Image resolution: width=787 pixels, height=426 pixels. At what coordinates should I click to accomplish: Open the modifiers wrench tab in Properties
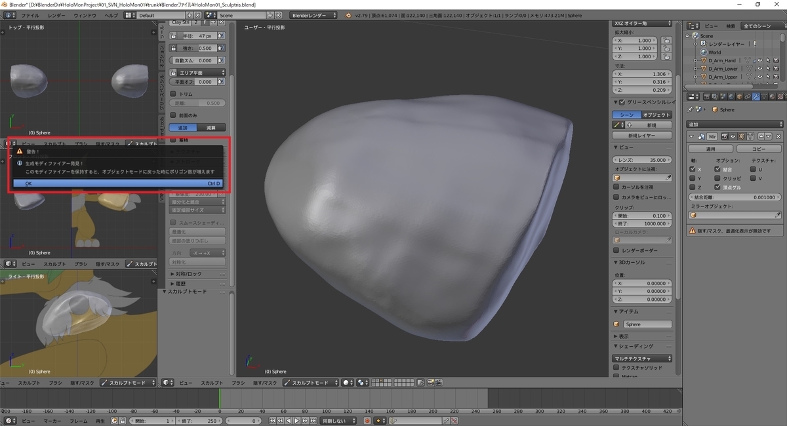[756, 97]
